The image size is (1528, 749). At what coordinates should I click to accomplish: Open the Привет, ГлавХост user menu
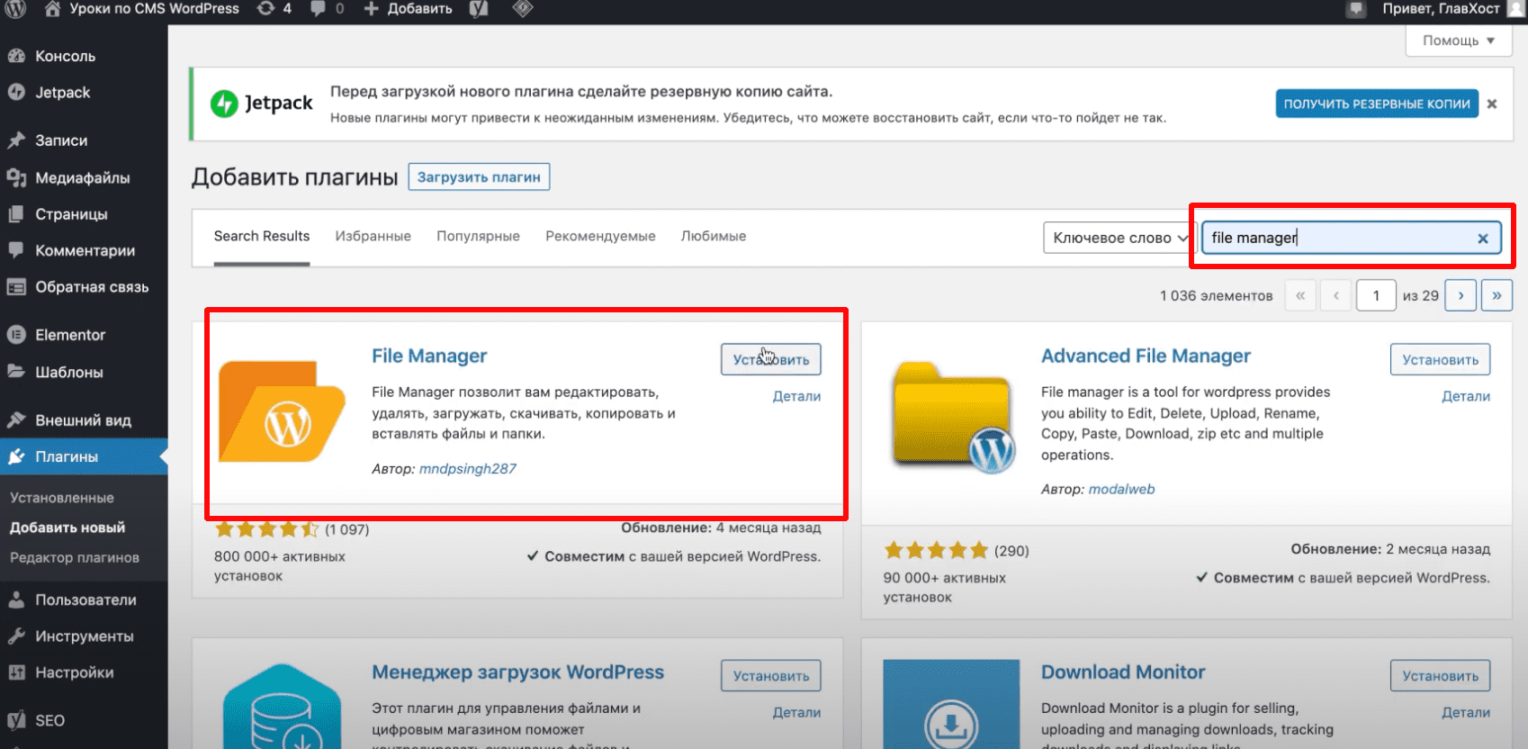click(1440, 9)
